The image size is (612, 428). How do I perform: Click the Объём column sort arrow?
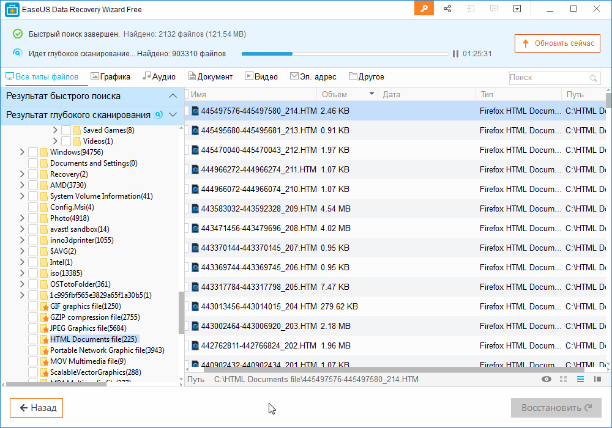[x=371, y=94]
